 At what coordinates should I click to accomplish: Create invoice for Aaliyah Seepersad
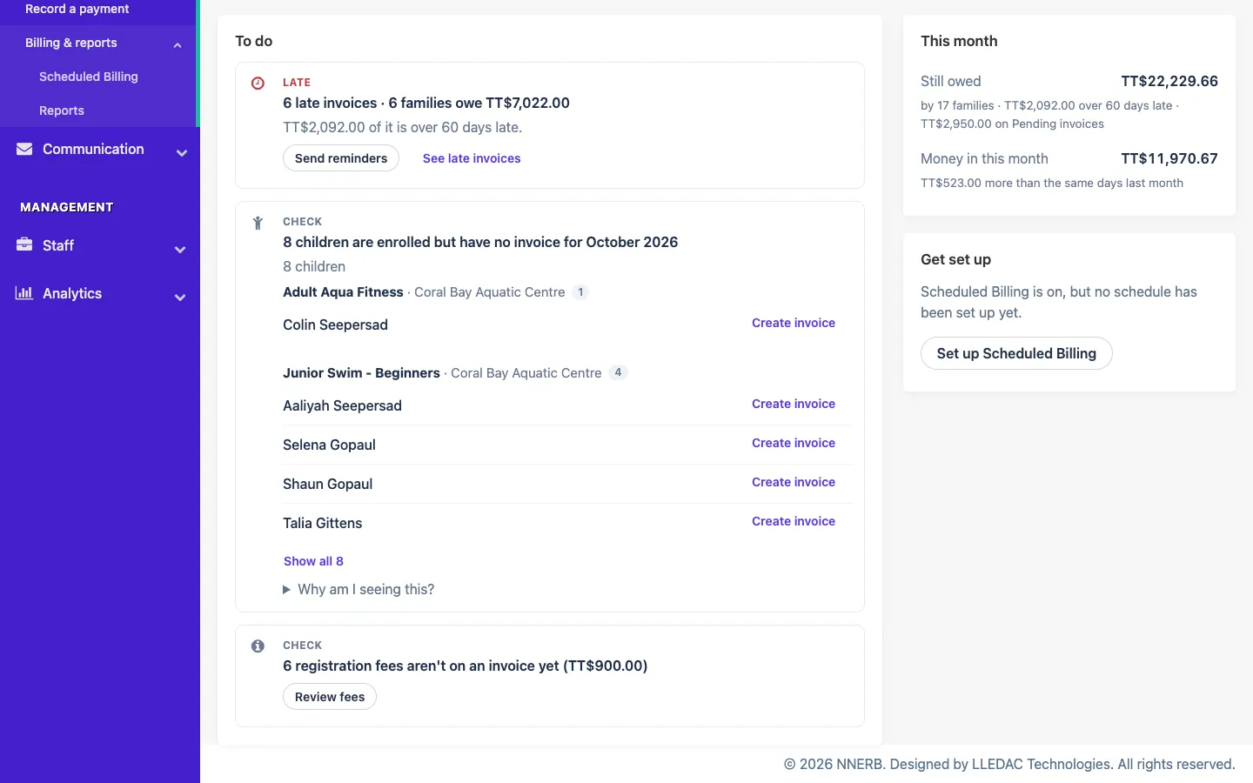[794, 404]
